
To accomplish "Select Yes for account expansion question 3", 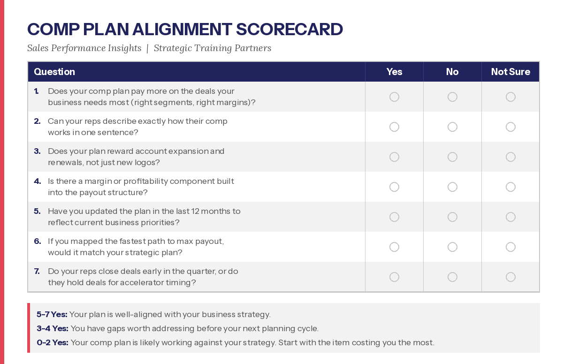I will pyautogui.click(x=394, y=157).
